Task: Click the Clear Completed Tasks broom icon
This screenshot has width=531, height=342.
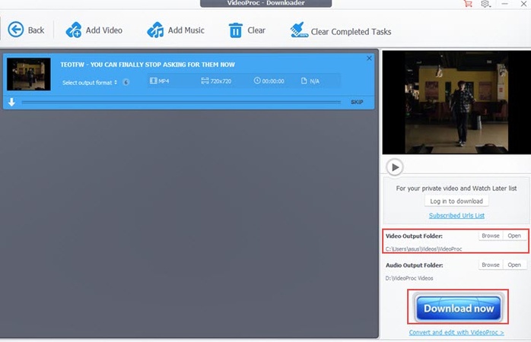Action: coord(299,30)
